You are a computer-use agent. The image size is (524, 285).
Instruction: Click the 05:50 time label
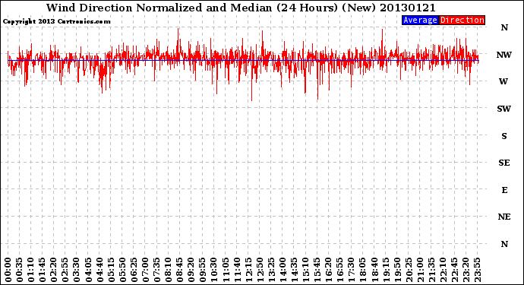122,270
